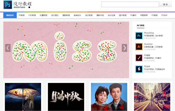Viewport: 175px width, 111px height.
Task: Switch to the C4D教程 menu item
Action: pyautogui.click(x=32, y=15)
